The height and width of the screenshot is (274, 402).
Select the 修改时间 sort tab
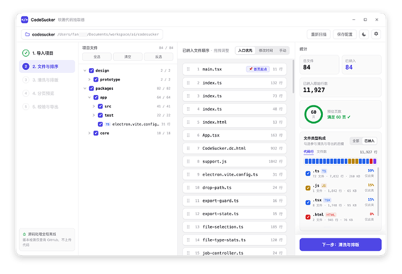point(266,51)
